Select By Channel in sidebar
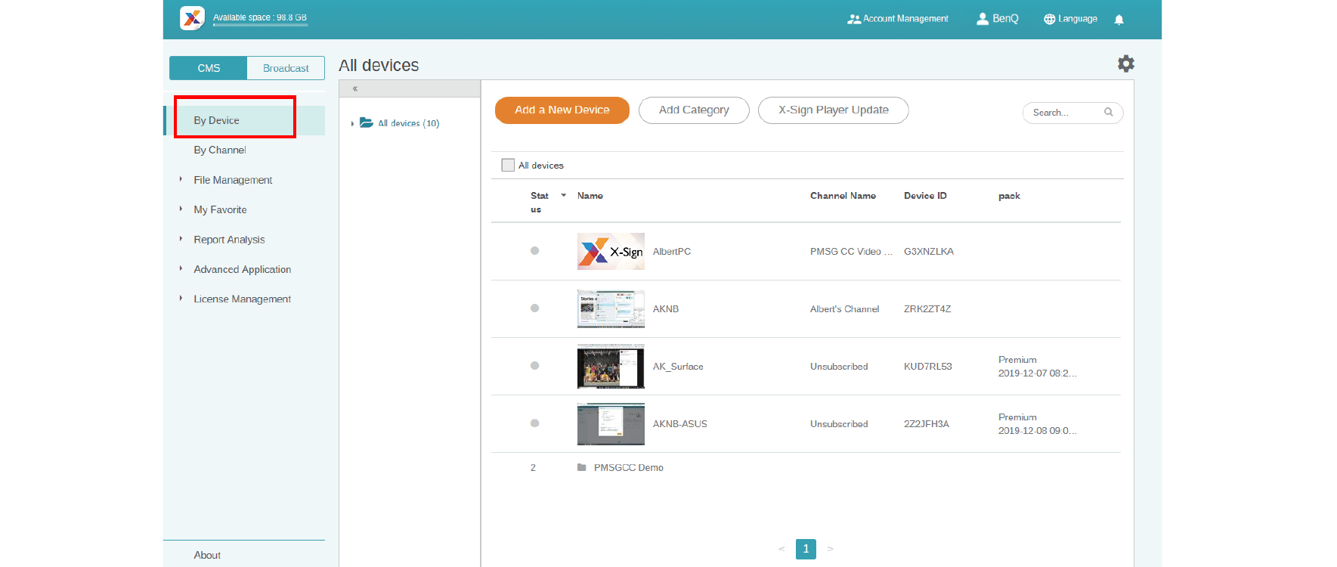The width and height of the screenshot is (1337, 567). 219,150
